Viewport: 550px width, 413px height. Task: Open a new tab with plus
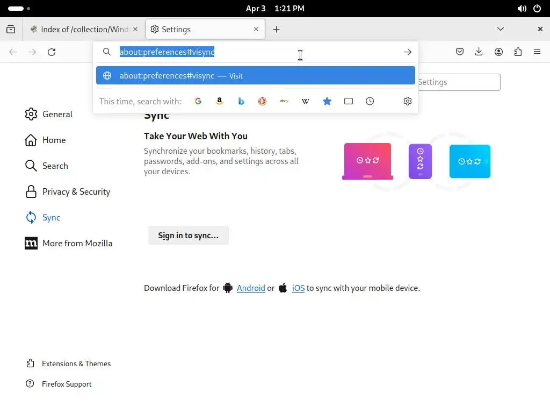click(277, 29)
